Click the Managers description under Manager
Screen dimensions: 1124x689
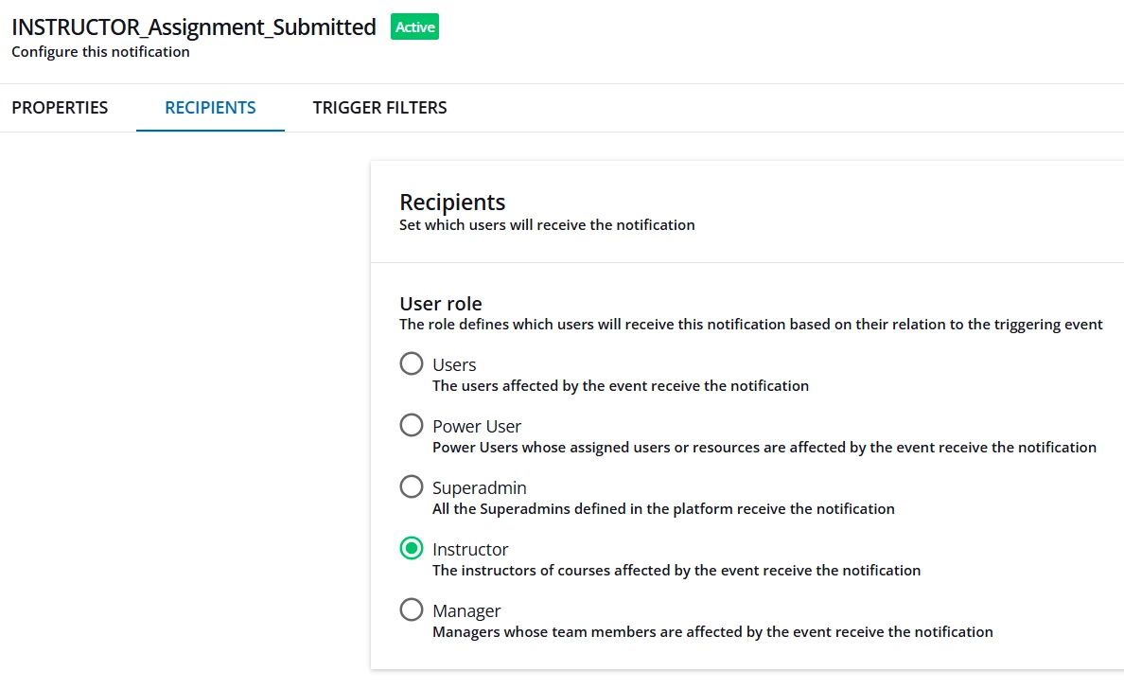point(712,632)
